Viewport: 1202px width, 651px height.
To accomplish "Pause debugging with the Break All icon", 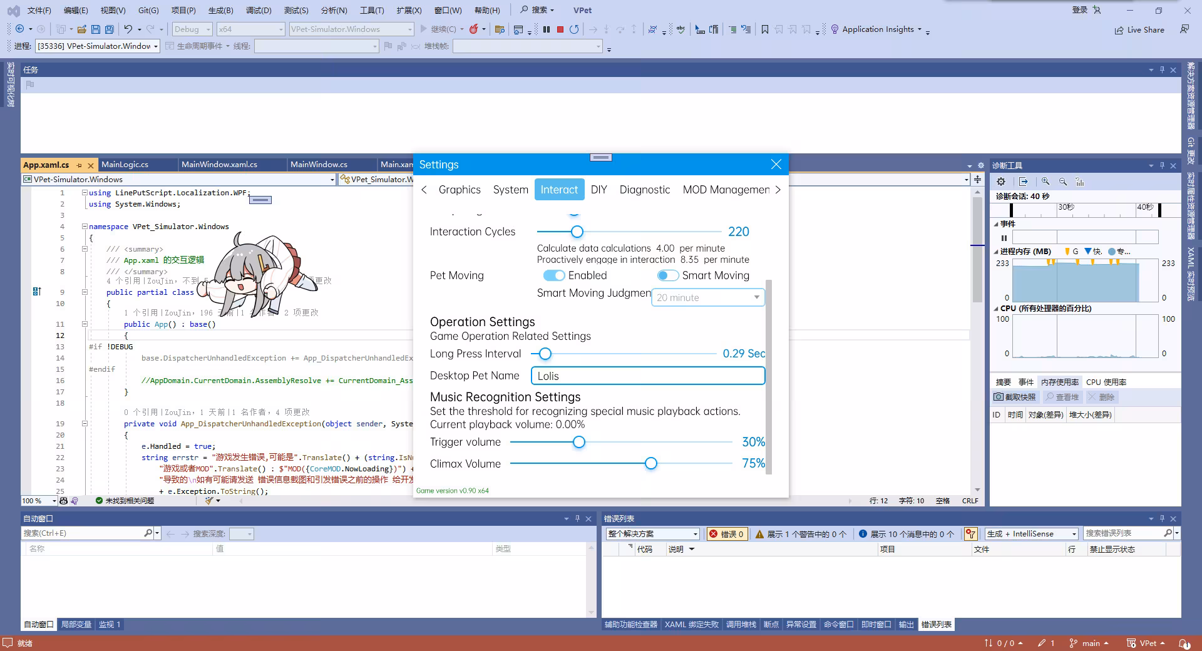I will pos(547,29).
